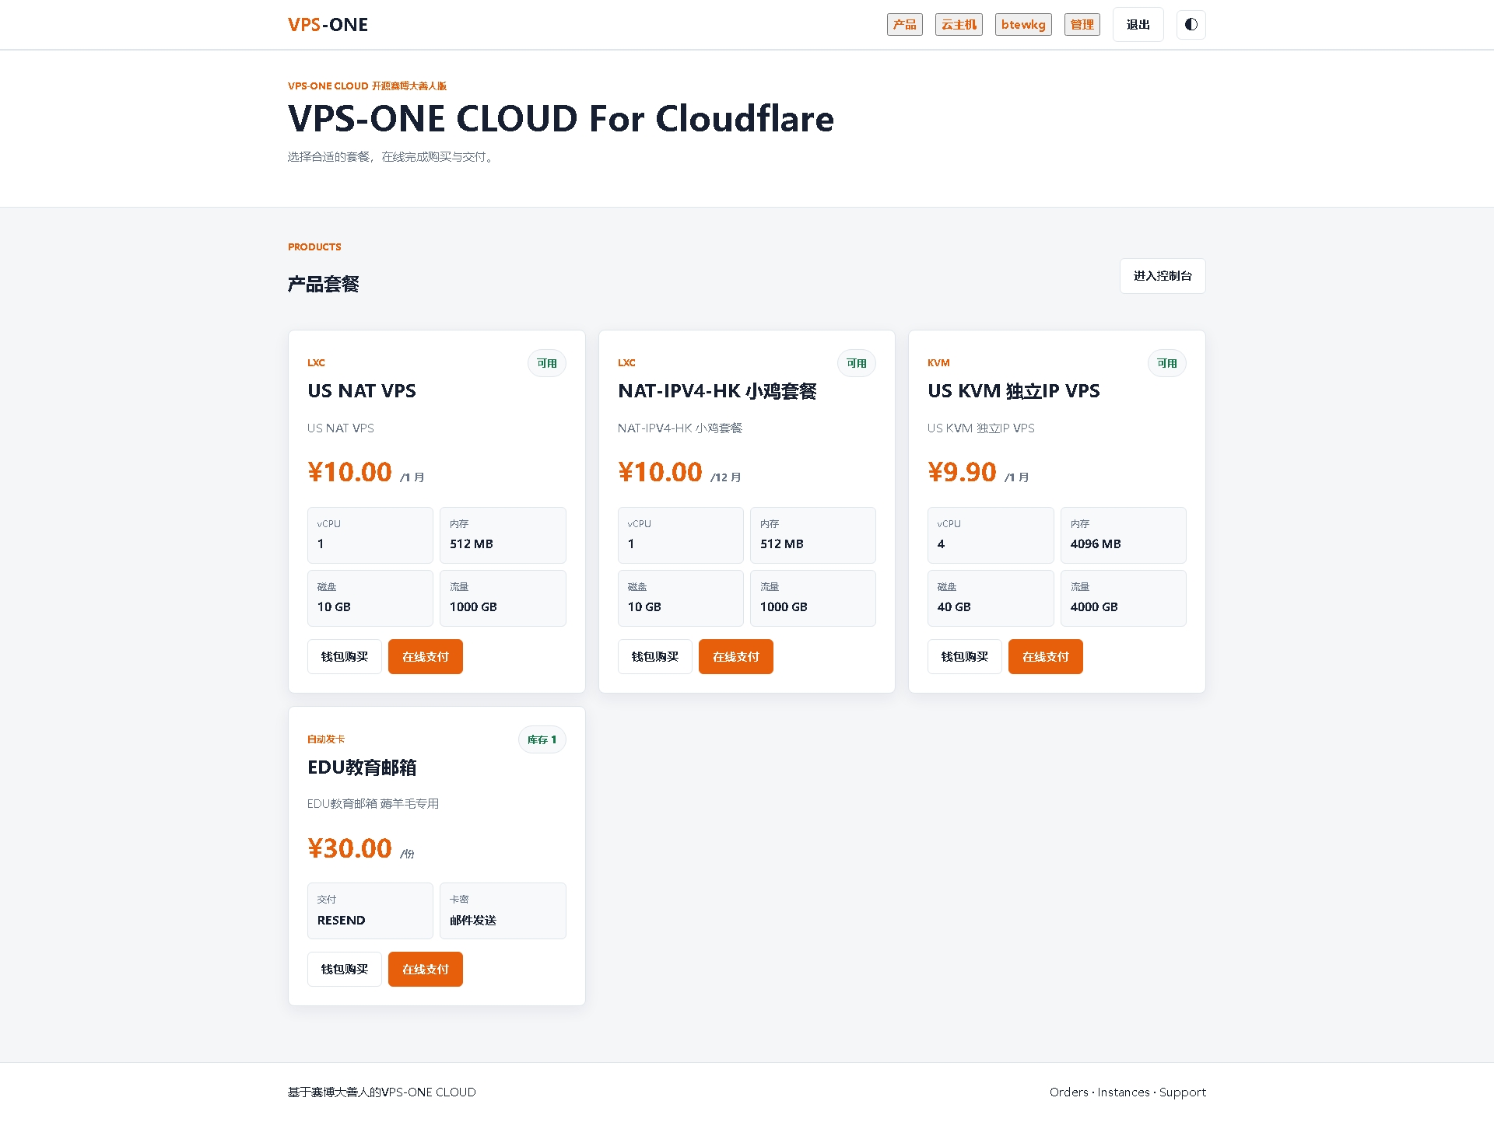This screenshot has width=1494, height=1122.
Task: Click the 4000 GB traffic value
Action: (x=1093, y=607)
